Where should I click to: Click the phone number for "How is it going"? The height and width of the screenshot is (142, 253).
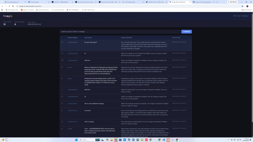coord(73,122)
